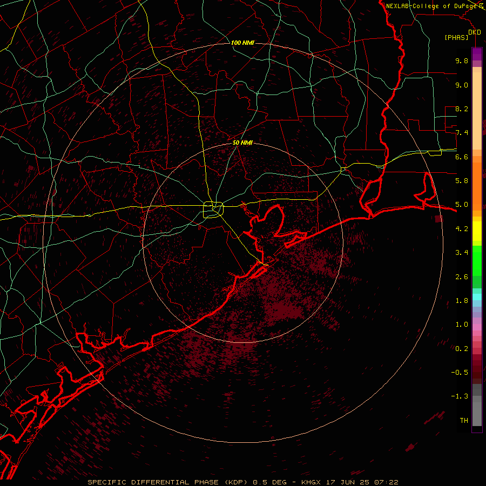
Task: Click the 8.2 scale value label
Action: pyautogui.click(x=462, y=109)
